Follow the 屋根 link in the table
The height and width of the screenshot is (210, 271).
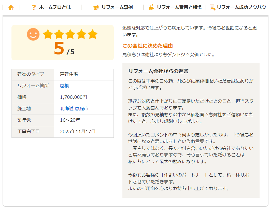pyautogui.click(x=64, y=86)
